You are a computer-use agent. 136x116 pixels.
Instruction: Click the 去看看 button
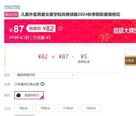click(x=130, y=61)
